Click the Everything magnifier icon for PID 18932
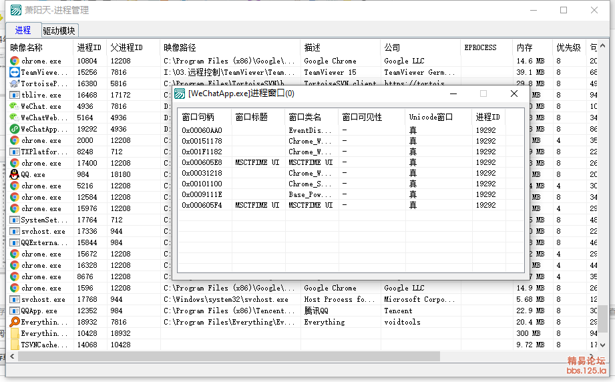Viewport: 615px width, 382px height. click(15, 322)
